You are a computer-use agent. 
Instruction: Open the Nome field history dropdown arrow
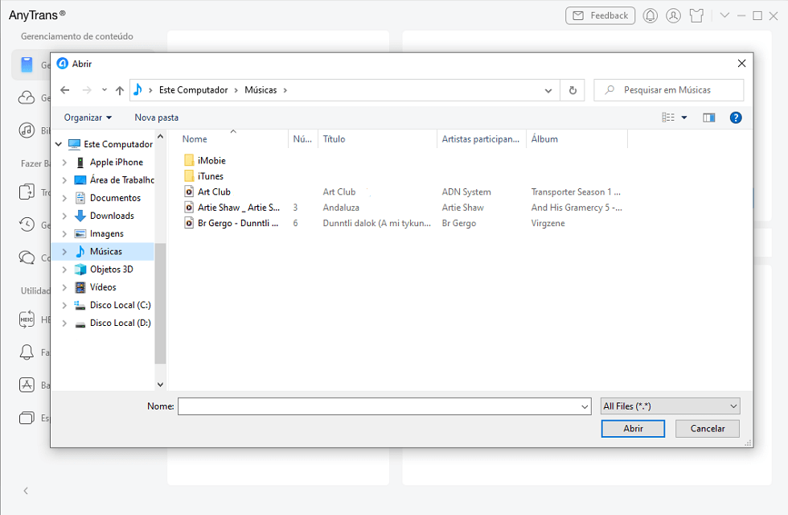(585, 406)
